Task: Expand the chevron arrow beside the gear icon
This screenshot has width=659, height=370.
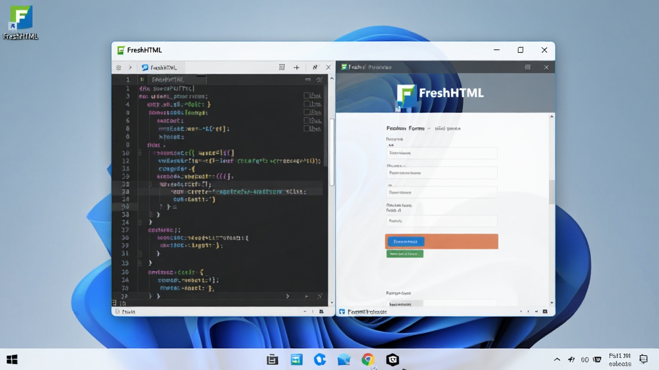Action: (130, 67)
